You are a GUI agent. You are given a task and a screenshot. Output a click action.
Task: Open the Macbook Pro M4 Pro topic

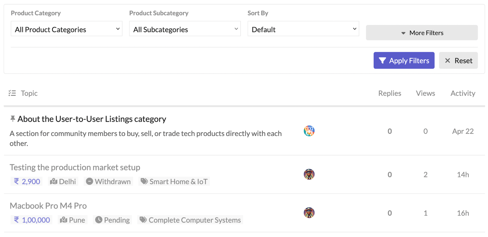(x=48, y=206)
